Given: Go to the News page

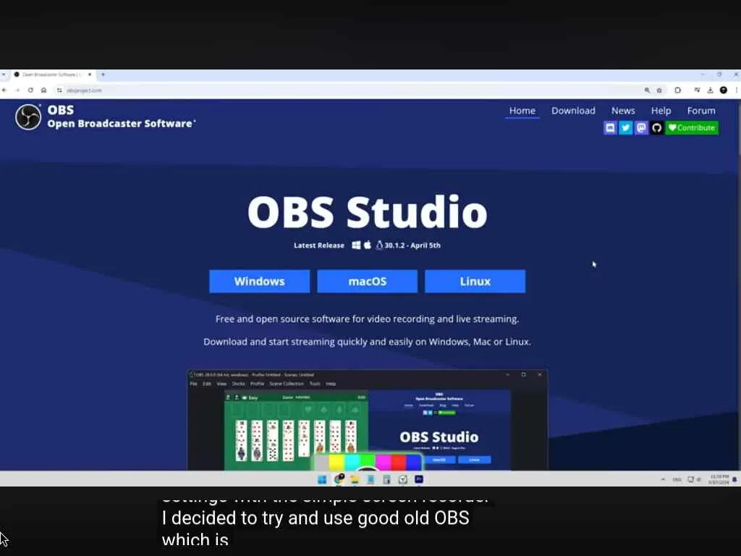Looking at the screenshot, I should [623, 111].
